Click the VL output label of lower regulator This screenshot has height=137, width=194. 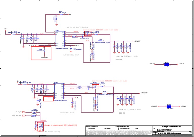pos(78,97)
